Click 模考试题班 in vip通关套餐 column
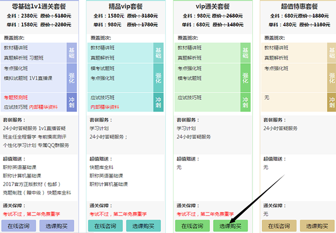This screenshot has height=233, width=336. pos(190,77)
